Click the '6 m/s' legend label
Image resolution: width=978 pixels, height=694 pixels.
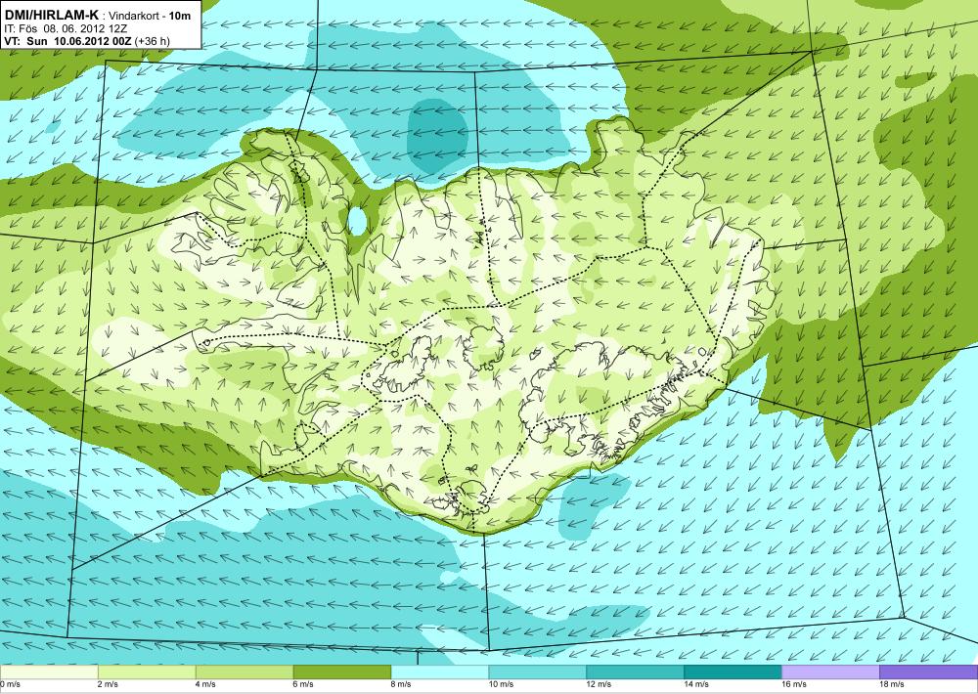click(x=304, y=684)
